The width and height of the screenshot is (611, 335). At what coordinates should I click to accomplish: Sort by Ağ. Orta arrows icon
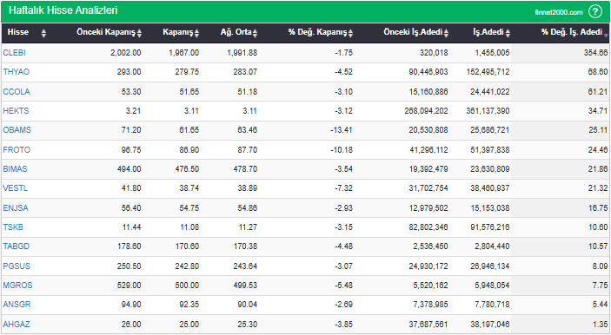(255, 34)
